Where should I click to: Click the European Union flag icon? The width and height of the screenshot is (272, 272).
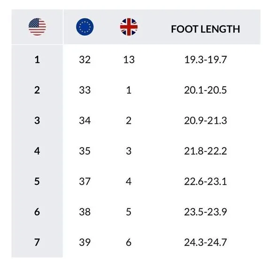[85, 27]
